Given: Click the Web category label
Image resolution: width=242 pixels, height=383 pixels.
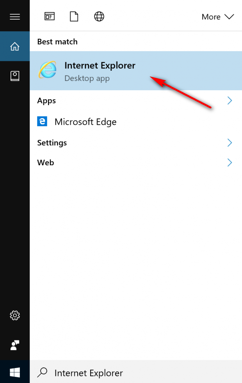Looking at the screenshot, I should (x=45, y=163).
